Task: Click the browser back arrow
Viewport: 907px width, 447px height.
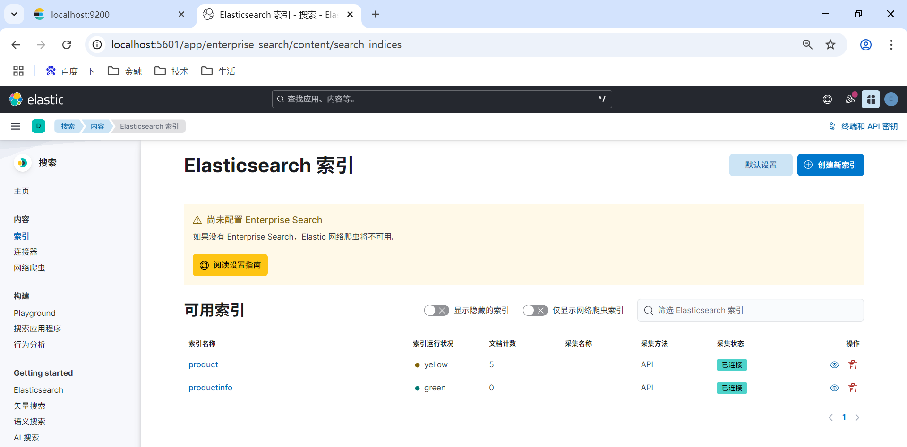Action: click(16, 45)
